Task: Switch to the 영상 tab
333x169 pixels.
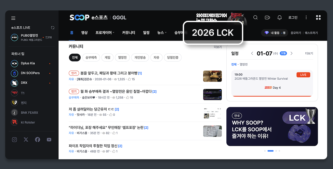Action: 84,33
